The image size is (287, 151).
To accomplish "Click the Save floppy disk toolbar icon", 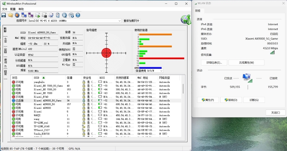I will coord(4,15).
